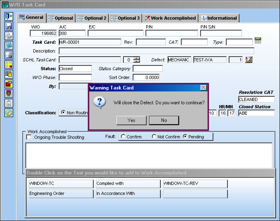This screenshot has height=221, width=280.
Task: Open the Informational tab
Action: pos(219,18)
